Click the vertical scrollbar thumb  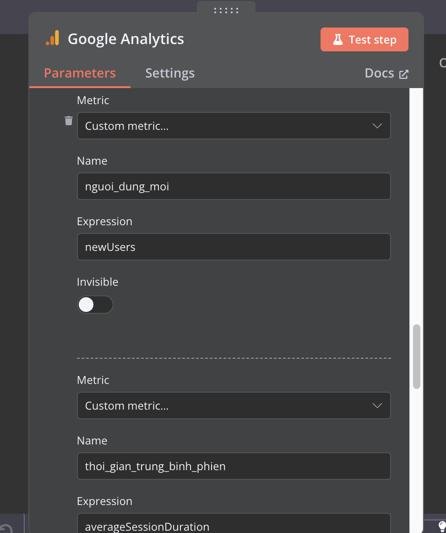417,356
